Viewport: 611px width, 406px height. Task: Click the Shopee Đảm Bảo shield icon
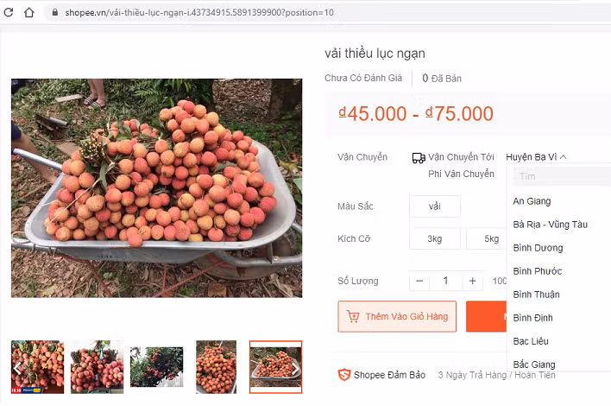pos(344,375)
